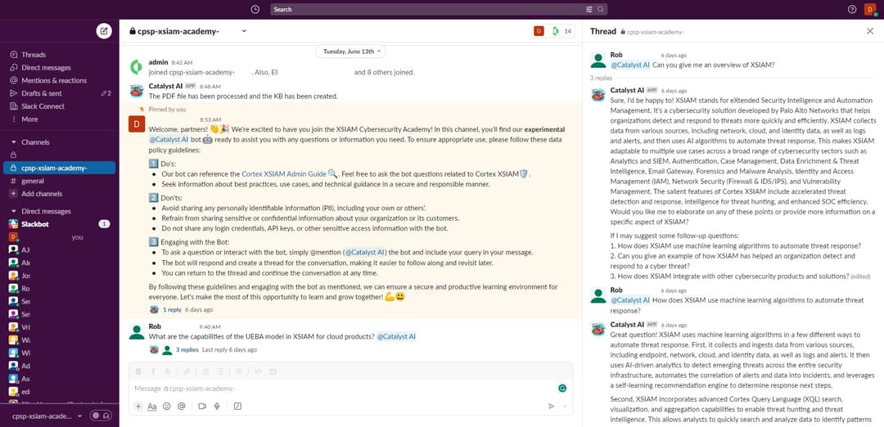Record audio clip with the microphone icon
Viewport: 884px width, 427px height.
(x=217, y=406)
